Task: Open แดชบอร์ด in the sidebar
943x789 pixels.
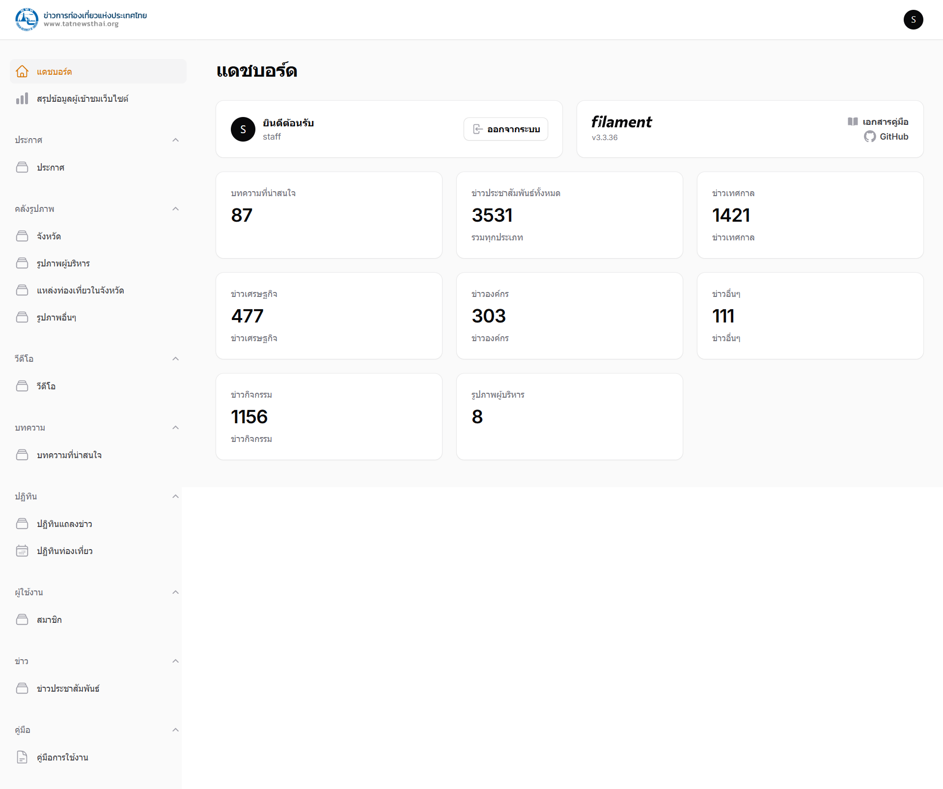Action: click(x=98, y=71)
